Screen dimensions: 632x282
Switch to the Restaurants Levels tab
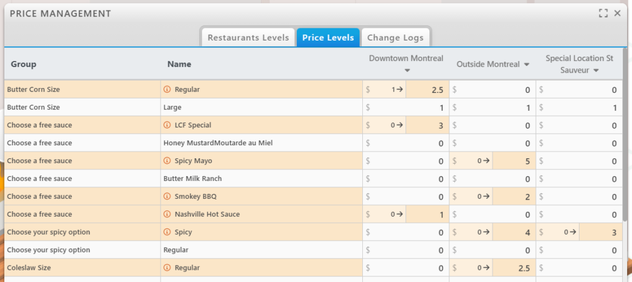tap(248, 38)
